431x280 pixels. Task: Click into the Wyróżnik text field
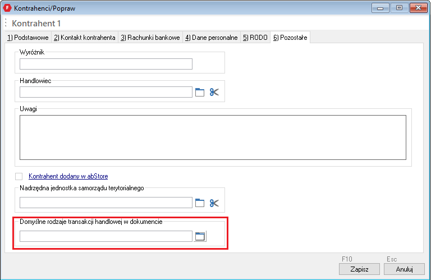pyautogui.click(x=106, y=64)
